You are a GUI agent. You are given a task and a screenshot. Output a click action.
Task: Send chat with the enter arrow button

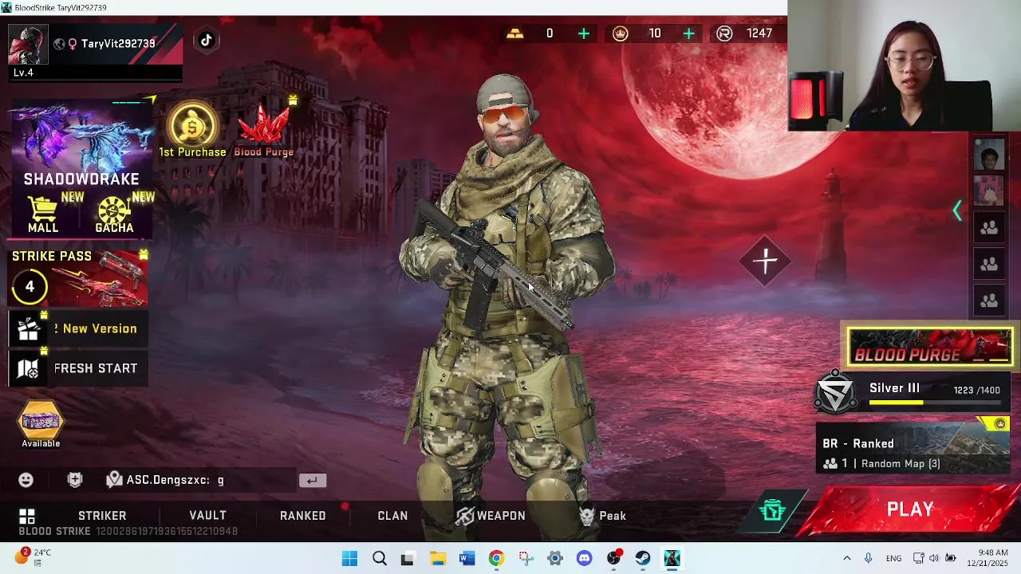(x=312, y=480)
